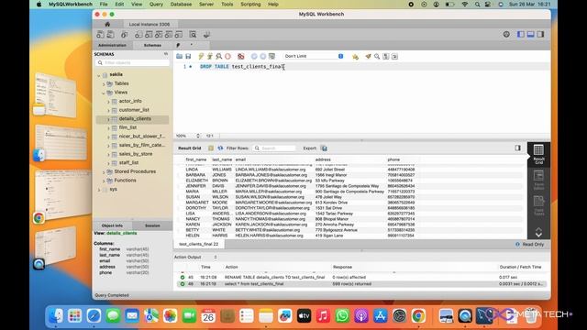Click the result panel down chevron
This screenshot has width=587, height=330.
click(538, 235)
